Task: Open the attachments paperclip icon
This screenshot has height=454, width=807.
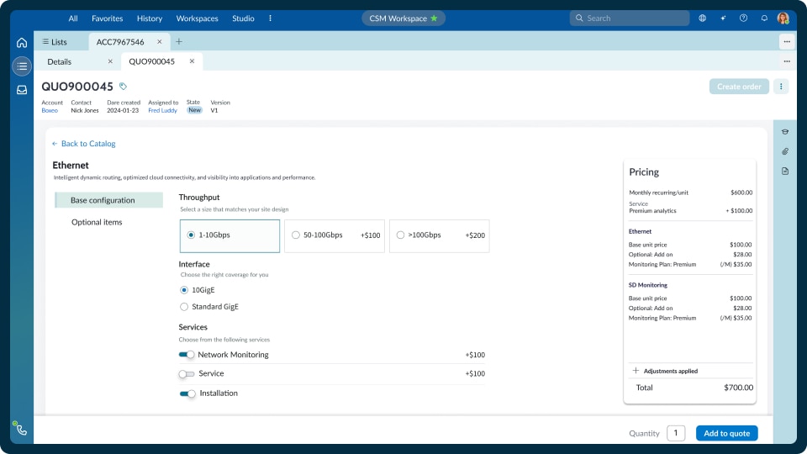Action: (785, 151)
